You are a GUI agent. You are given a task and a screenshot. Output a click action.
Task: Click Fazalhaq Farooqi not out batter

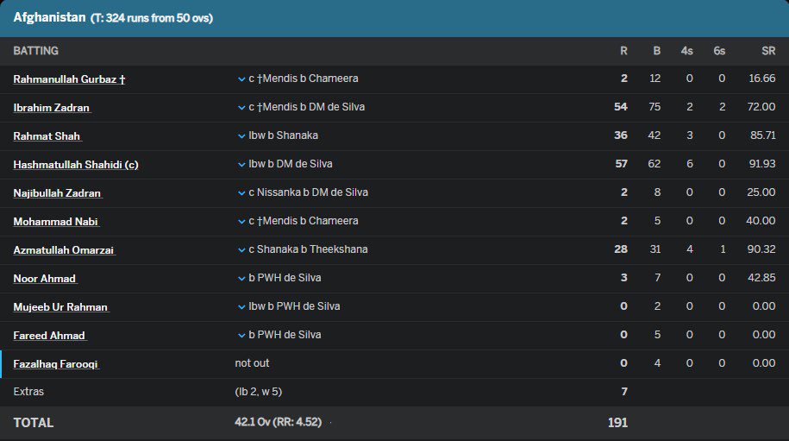(x=56, y=364)
